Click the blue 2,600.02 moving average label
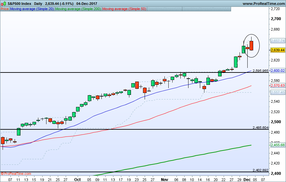The width and height of the screenshot is (286, 182). (x=278, y=71)
